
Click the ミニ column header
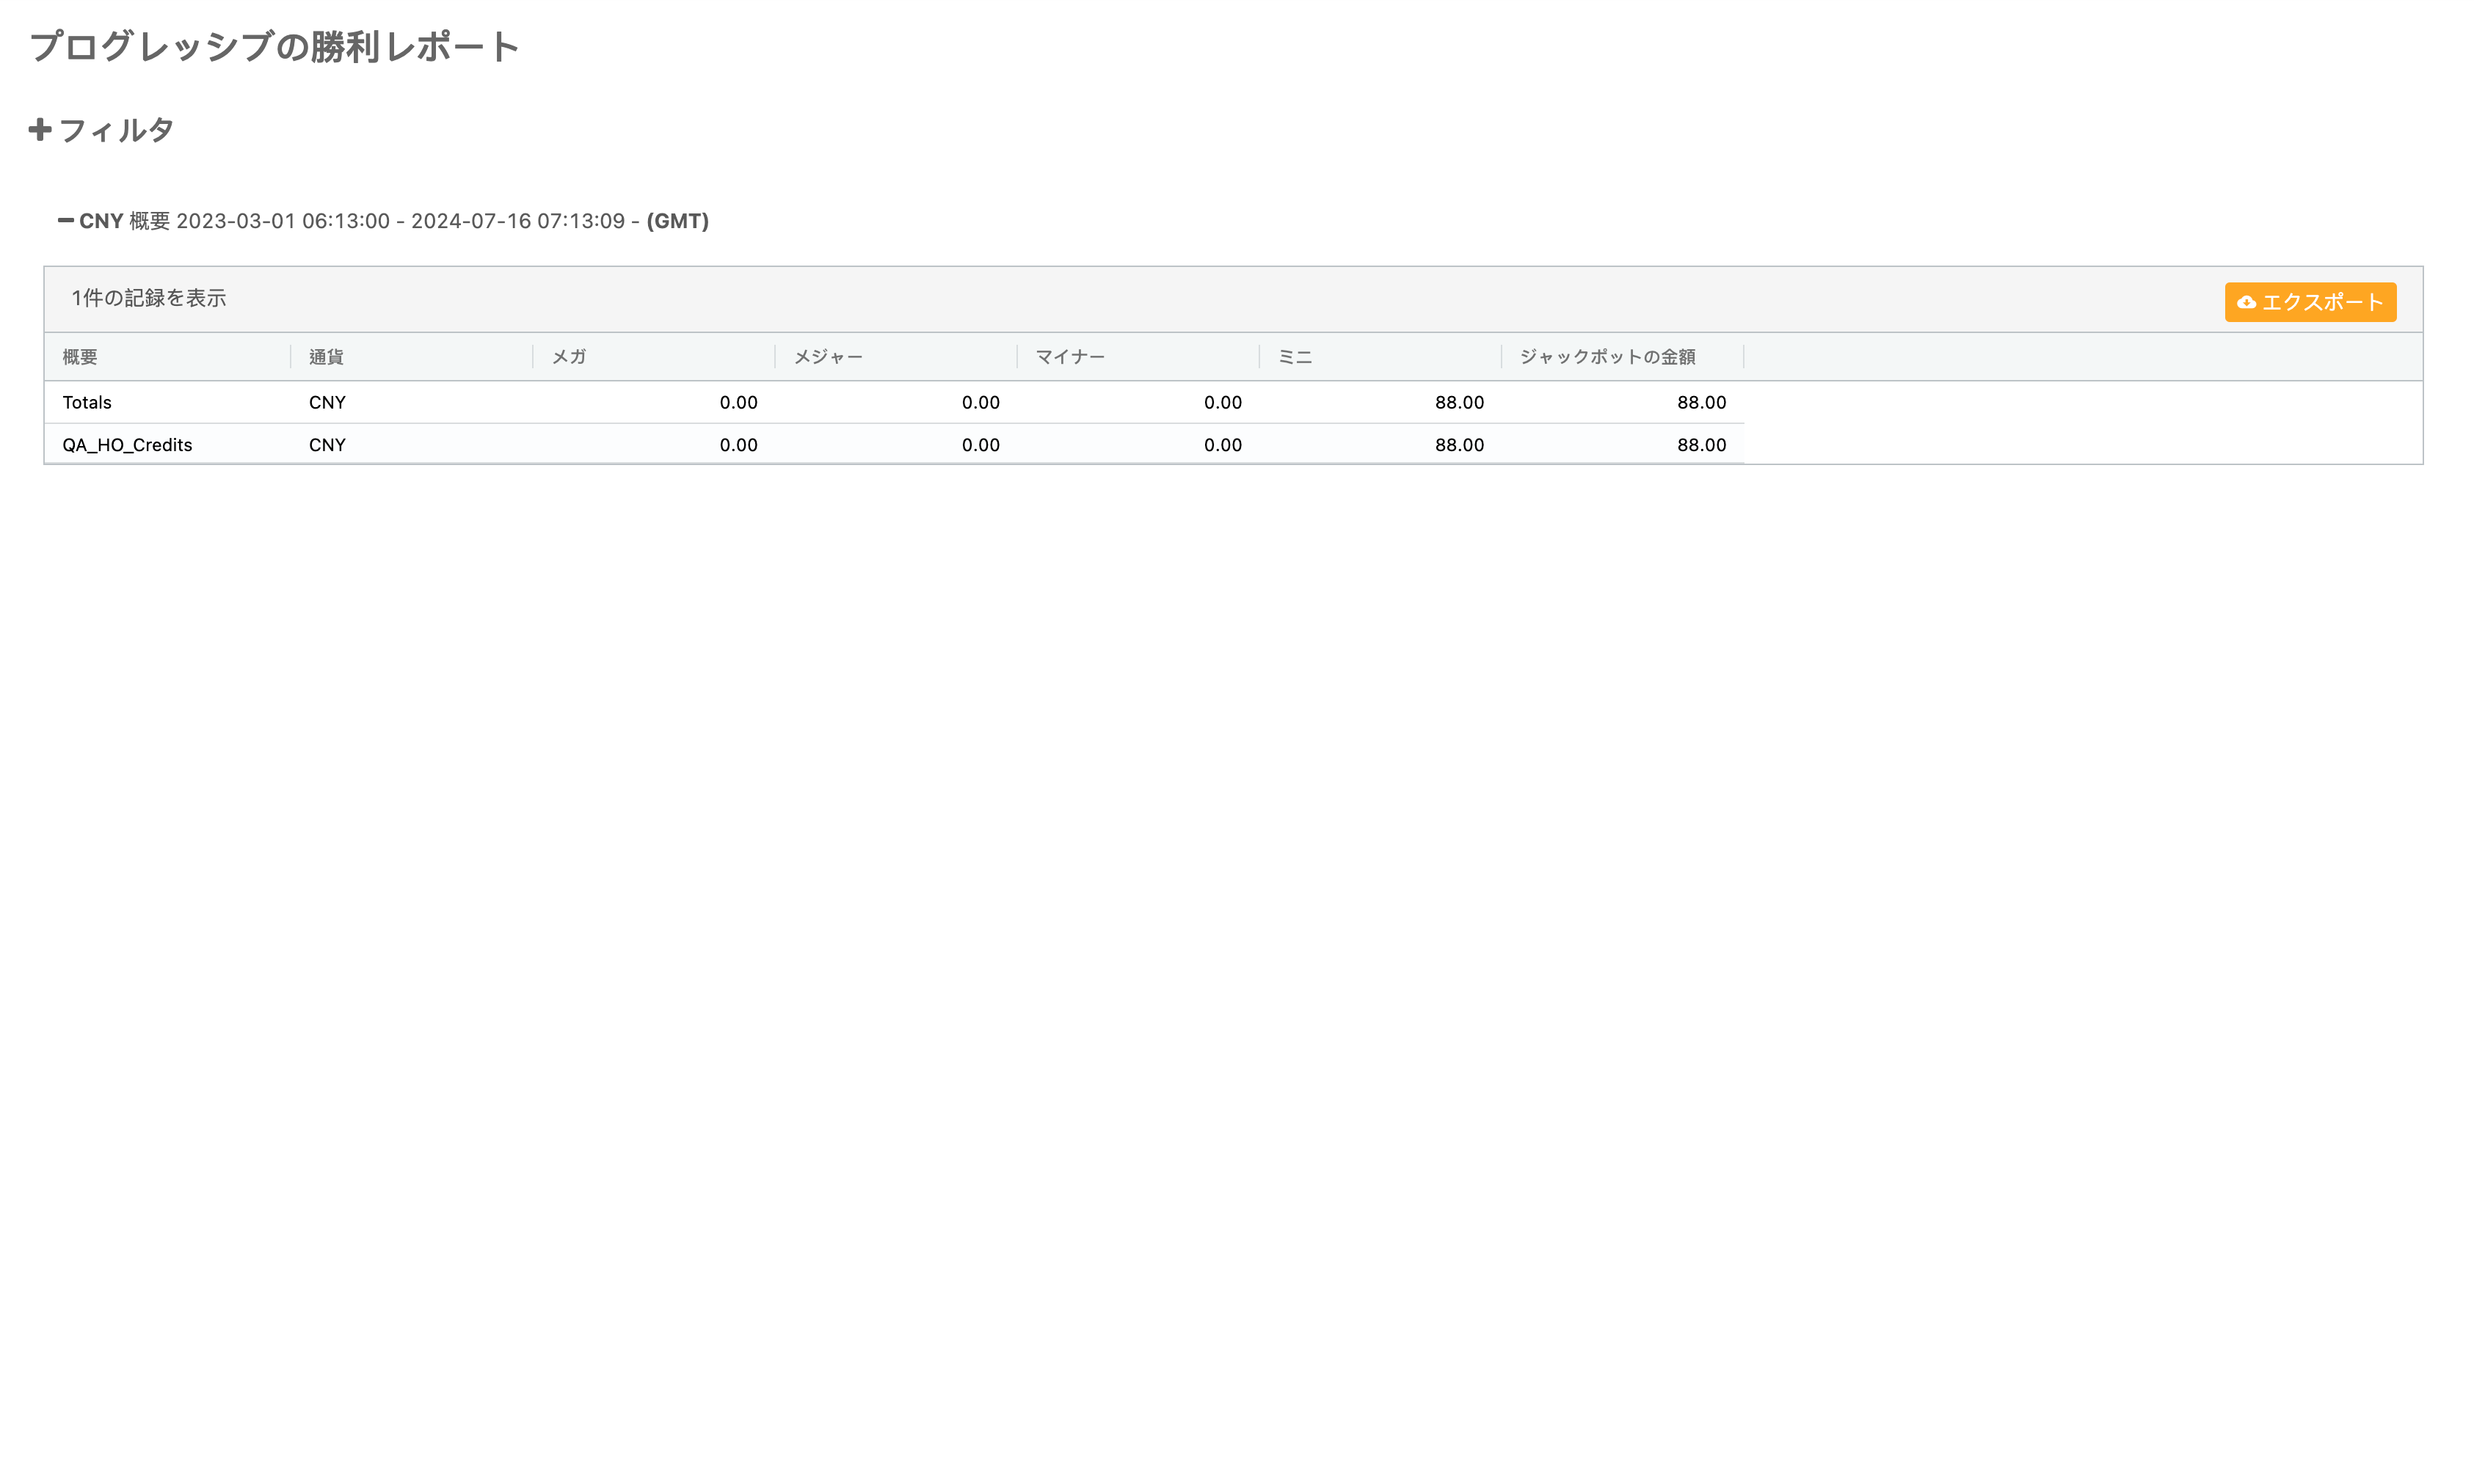pyautogui.click(x=1295, y=357)
